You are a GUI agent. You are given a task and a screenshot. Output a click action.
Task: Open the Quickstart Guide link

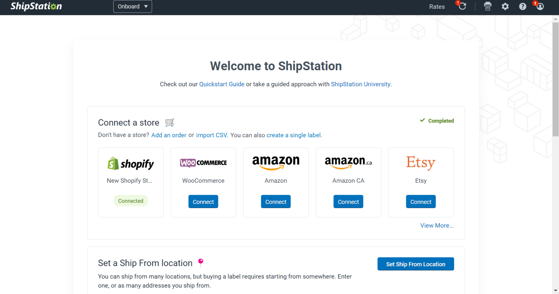tap(222, 84)
